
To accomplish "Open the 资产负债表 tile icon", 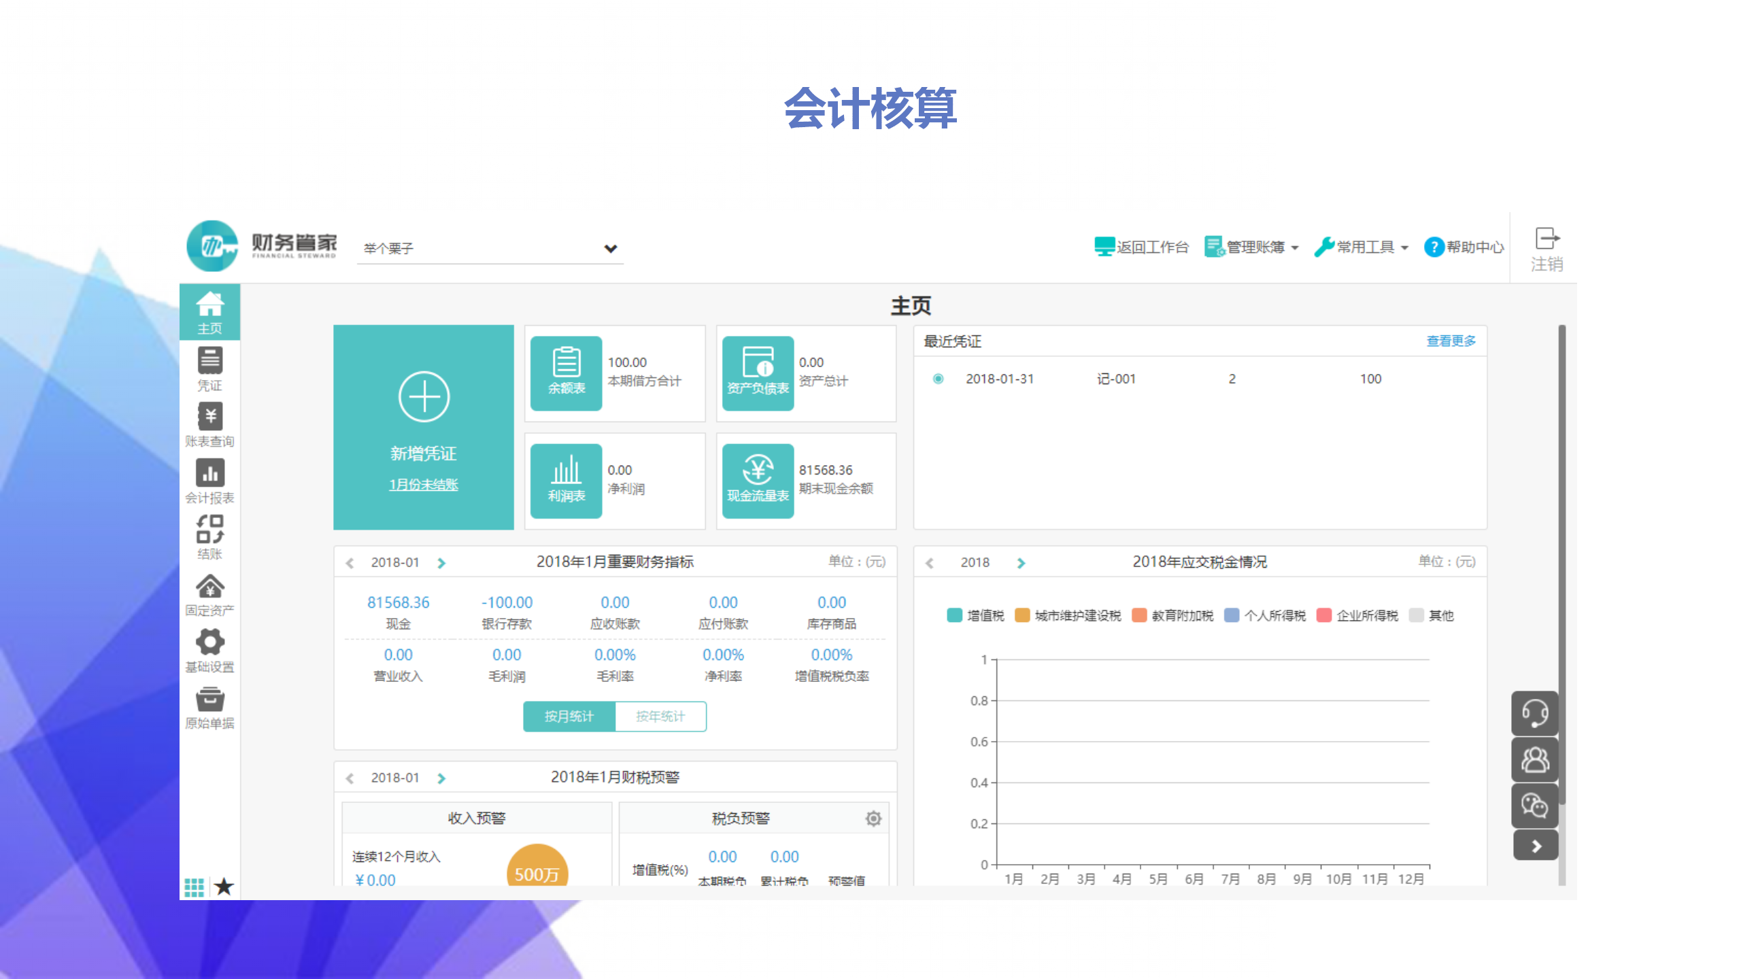I will [758, 373].
